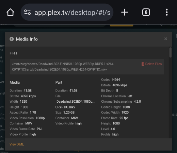The width and height of the screenshot is (177, 153).
Task: Click Media Bitrate value 4096 kbps
Action: point(28,96)
